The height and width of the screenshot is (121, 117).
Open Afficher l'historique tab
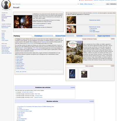tap(88, 4)
